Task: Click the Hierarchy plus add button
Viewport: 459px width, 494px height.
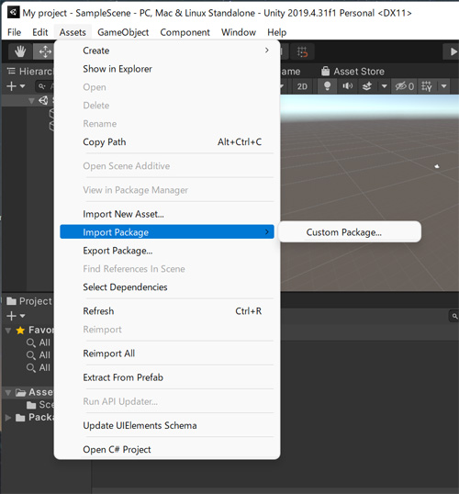Action: pos(12,86)
